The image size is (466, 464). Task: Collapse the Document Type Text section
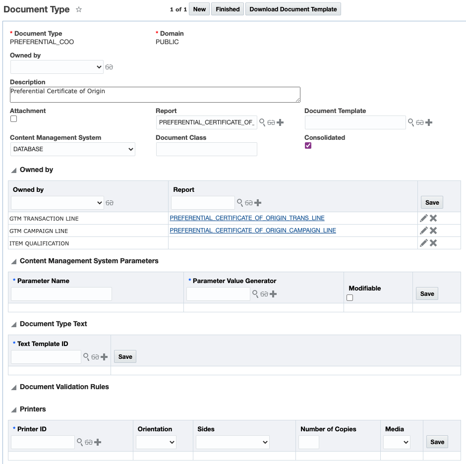tap(14, 324)
